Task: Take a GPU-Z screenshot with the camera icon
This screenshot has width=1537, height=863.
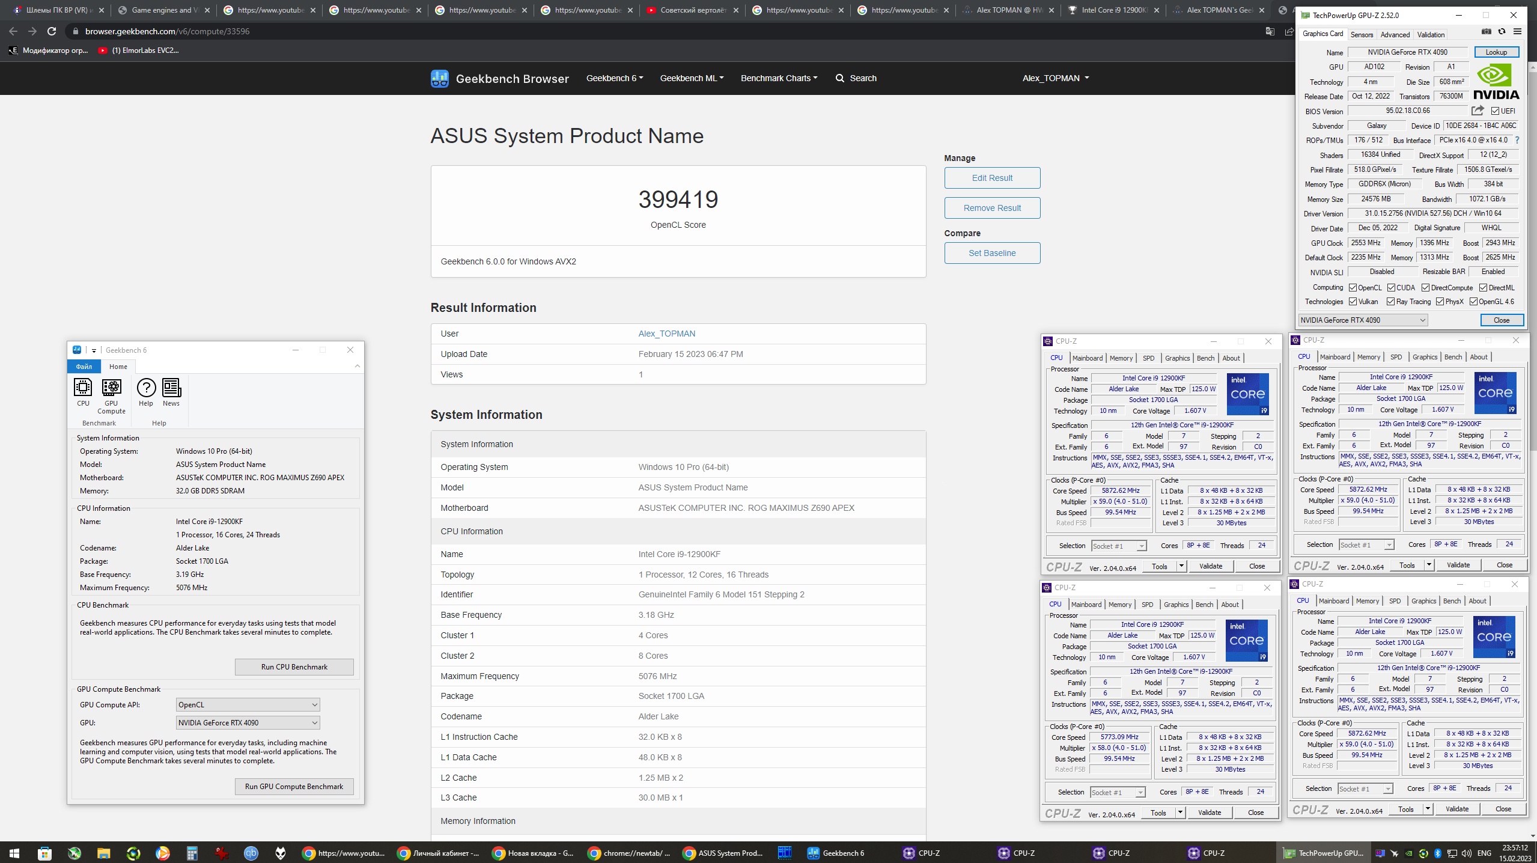Action: point(1486,32)
